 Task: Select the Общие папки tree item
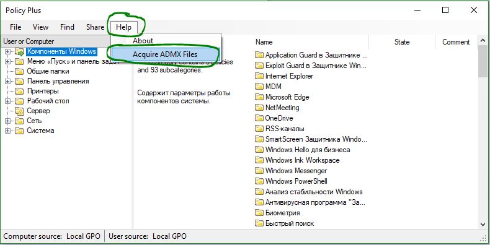[48, 71]
